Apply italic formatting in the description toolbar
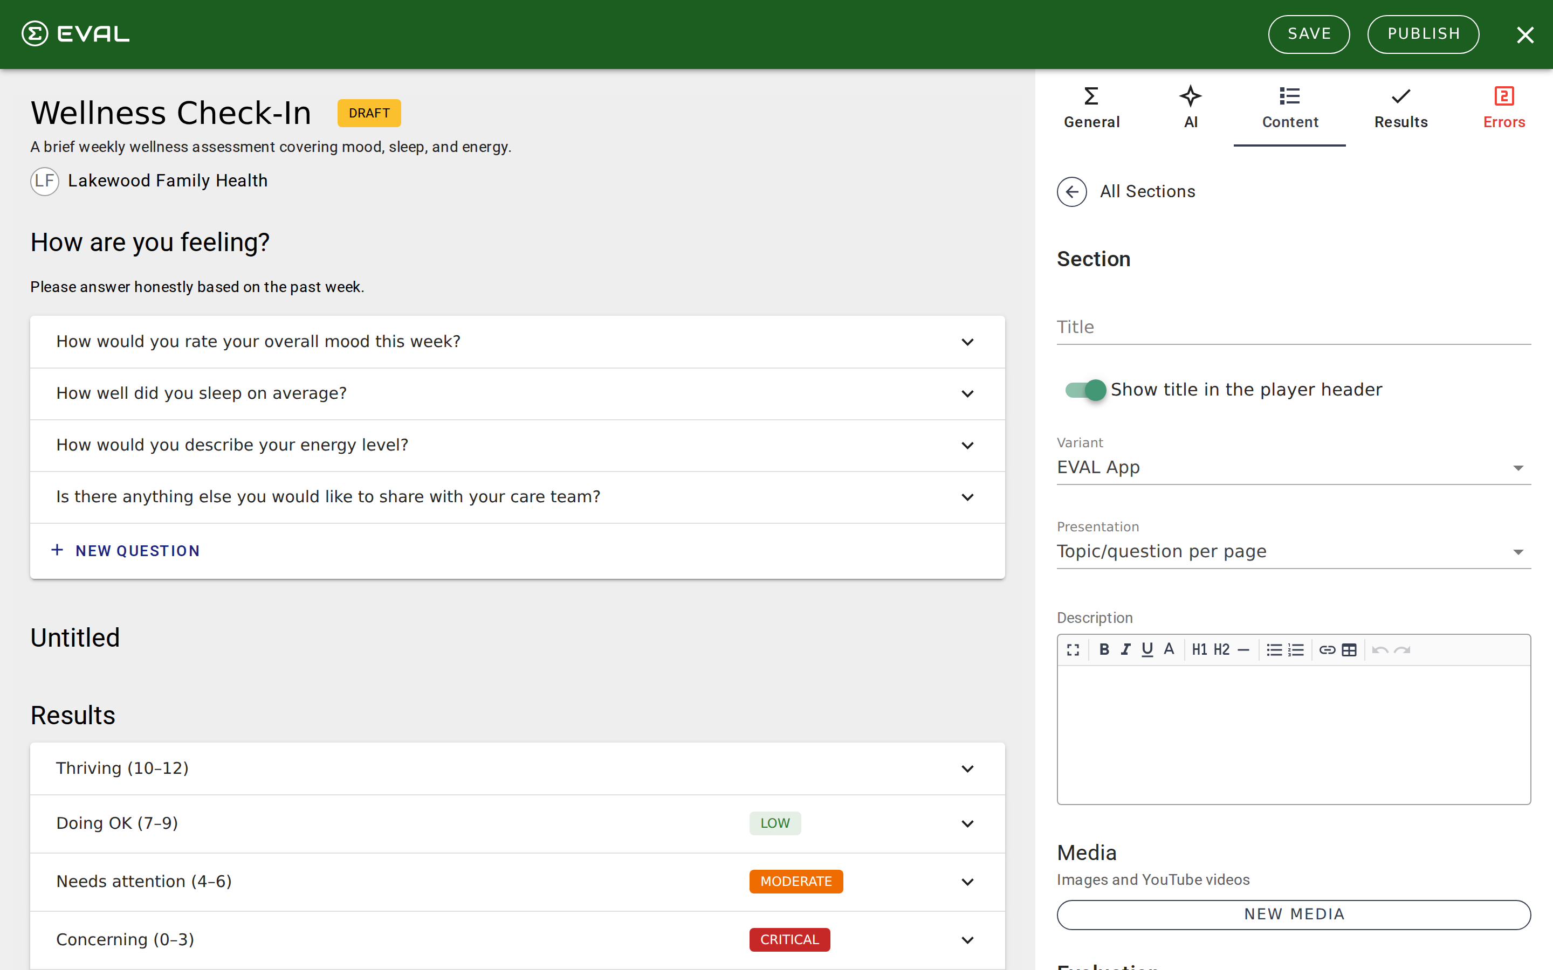 point(1125,649)
